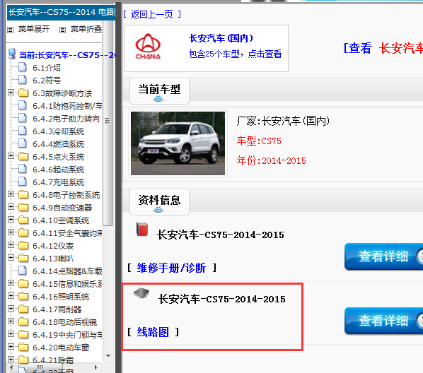Expand the 6.4.5点火系统 tree node
The image size is (423, 373).
click(11, 156)
